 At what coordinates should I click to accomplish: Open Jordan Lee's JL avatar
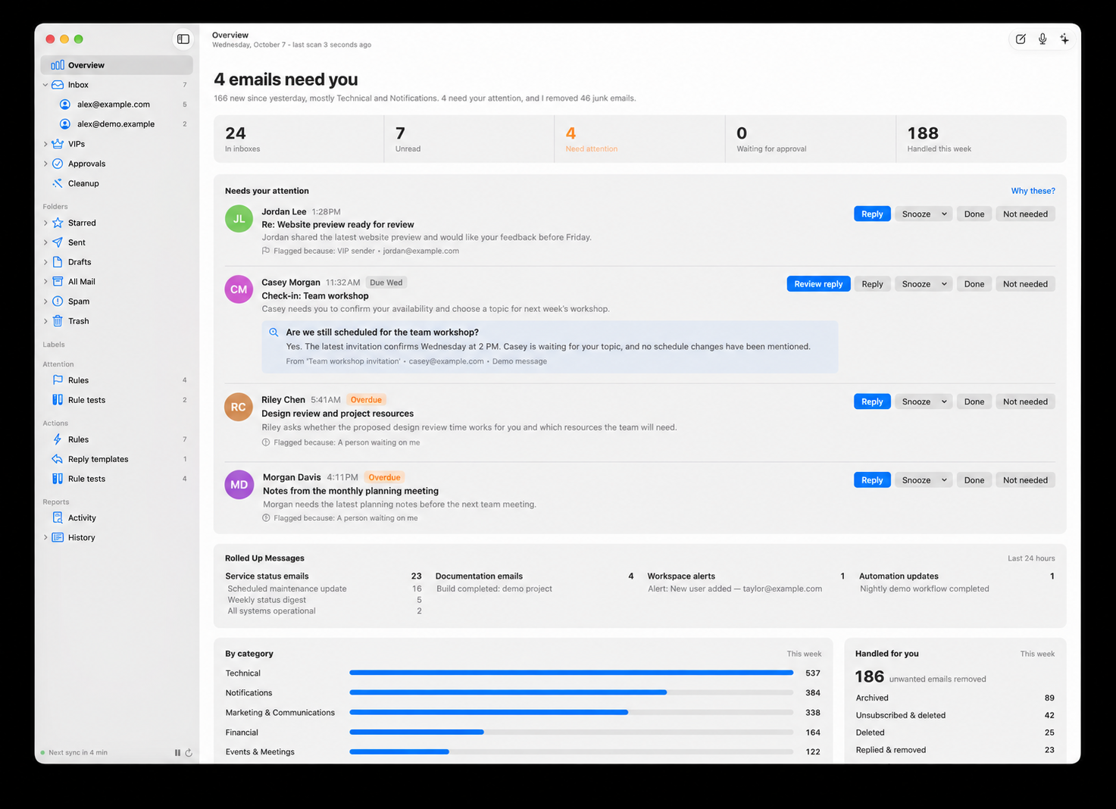pyautogui.click(x=239, y=219)
